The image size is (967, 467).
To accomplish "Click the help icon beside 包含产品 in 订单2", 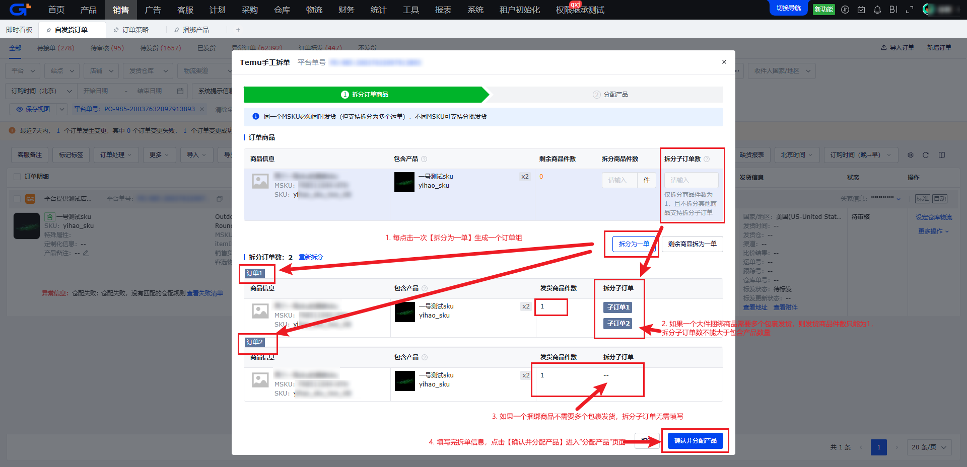I will click(425, 357).
